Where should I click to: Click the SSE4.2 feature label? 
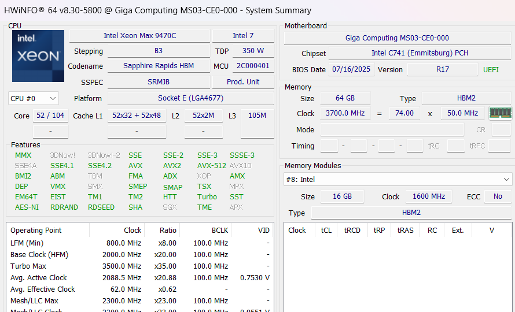click(x=100, y=166)
